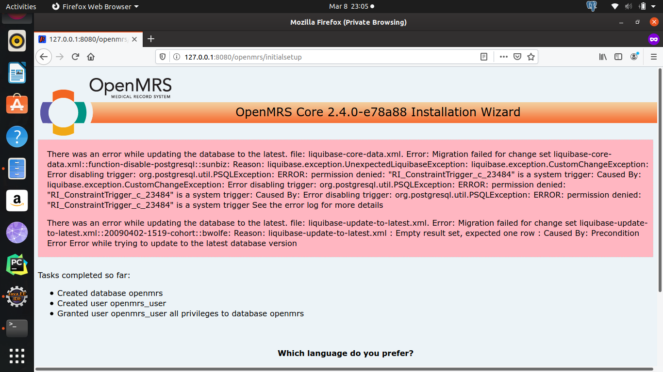Bookmark this page with the star icon
The image size is (663, 372).
click(531, 57)
